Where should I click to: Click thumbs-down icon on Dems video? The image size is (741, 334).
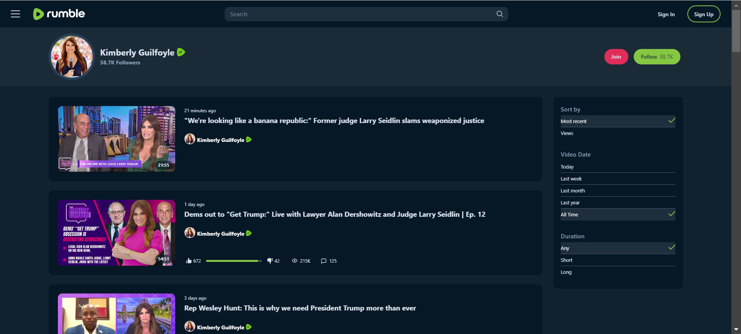270,261
